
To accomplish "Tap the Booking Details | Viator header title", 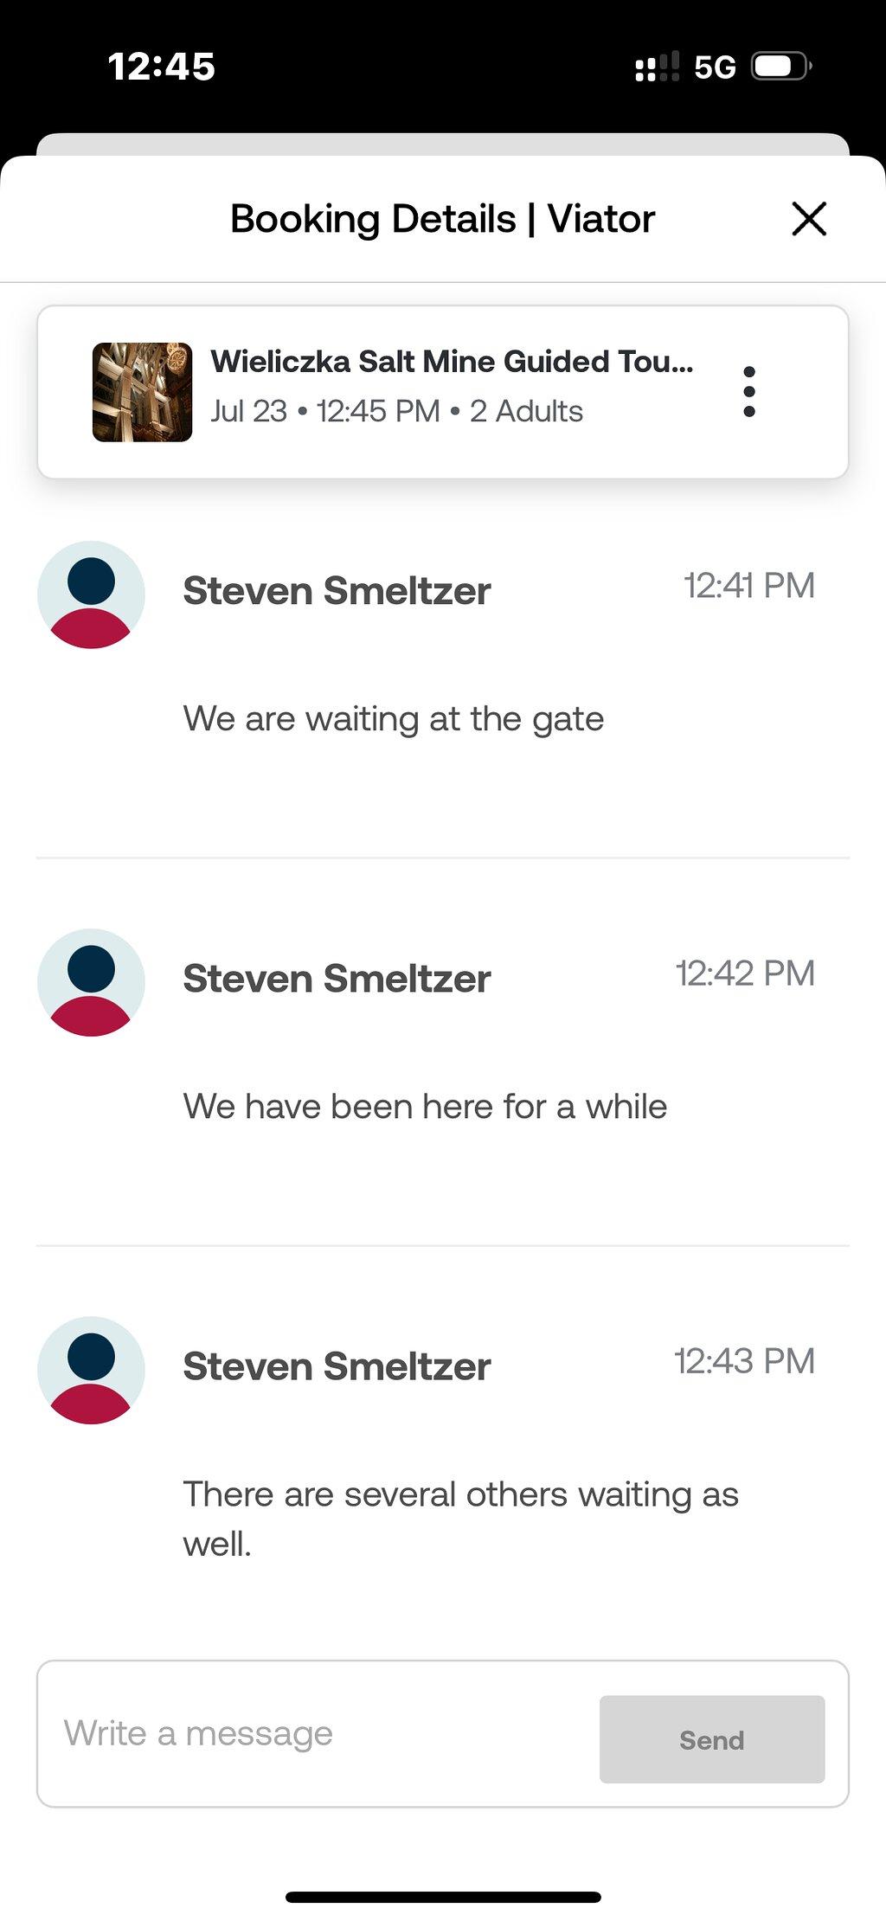I will [x=442, y=219].
